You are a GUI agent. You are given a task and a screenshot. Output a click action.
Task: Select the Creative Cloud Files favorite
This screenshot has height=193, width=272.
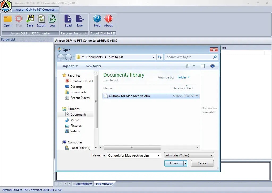79,81
